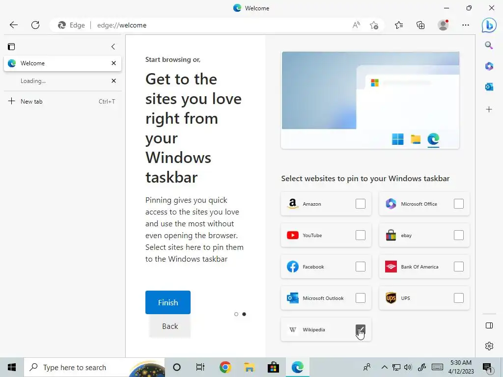Open the People tray icon

coord(367,367)
